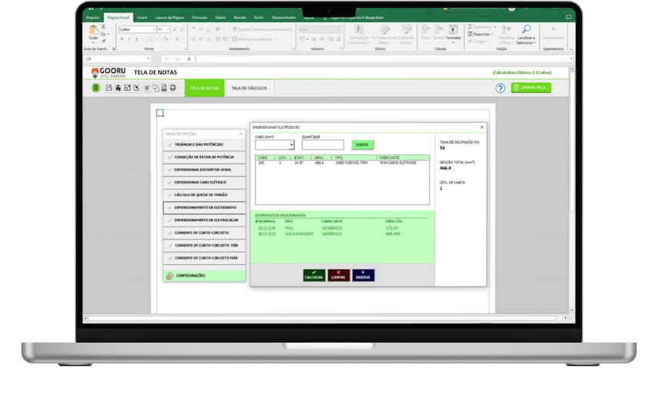Close the Menu de Opções panel

click(241, 134)
